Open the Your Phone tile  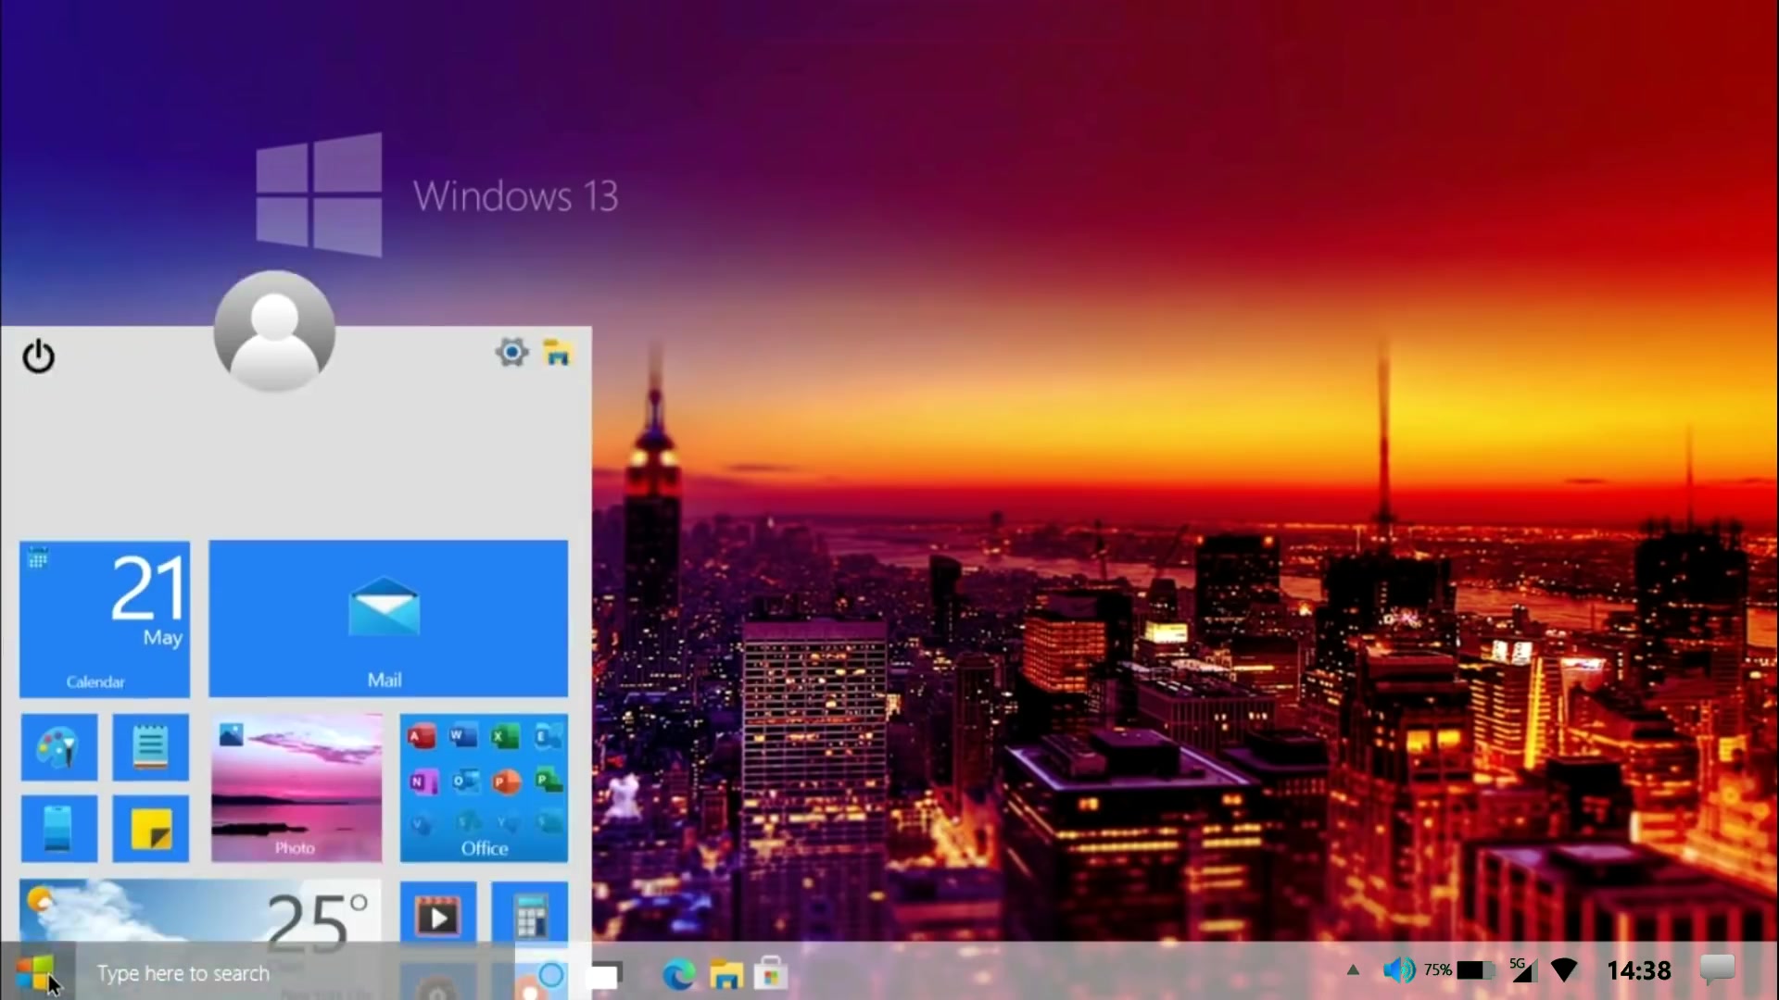58,829
